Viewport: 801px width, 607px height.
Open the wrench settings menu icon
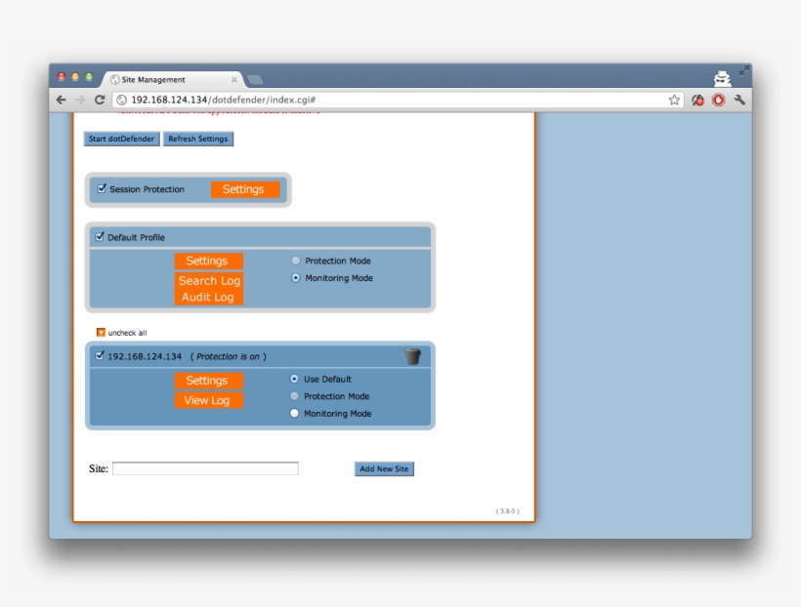(739, 101)
